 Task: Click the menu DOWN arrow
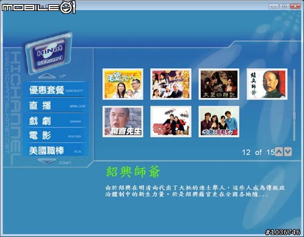[47, 161]
